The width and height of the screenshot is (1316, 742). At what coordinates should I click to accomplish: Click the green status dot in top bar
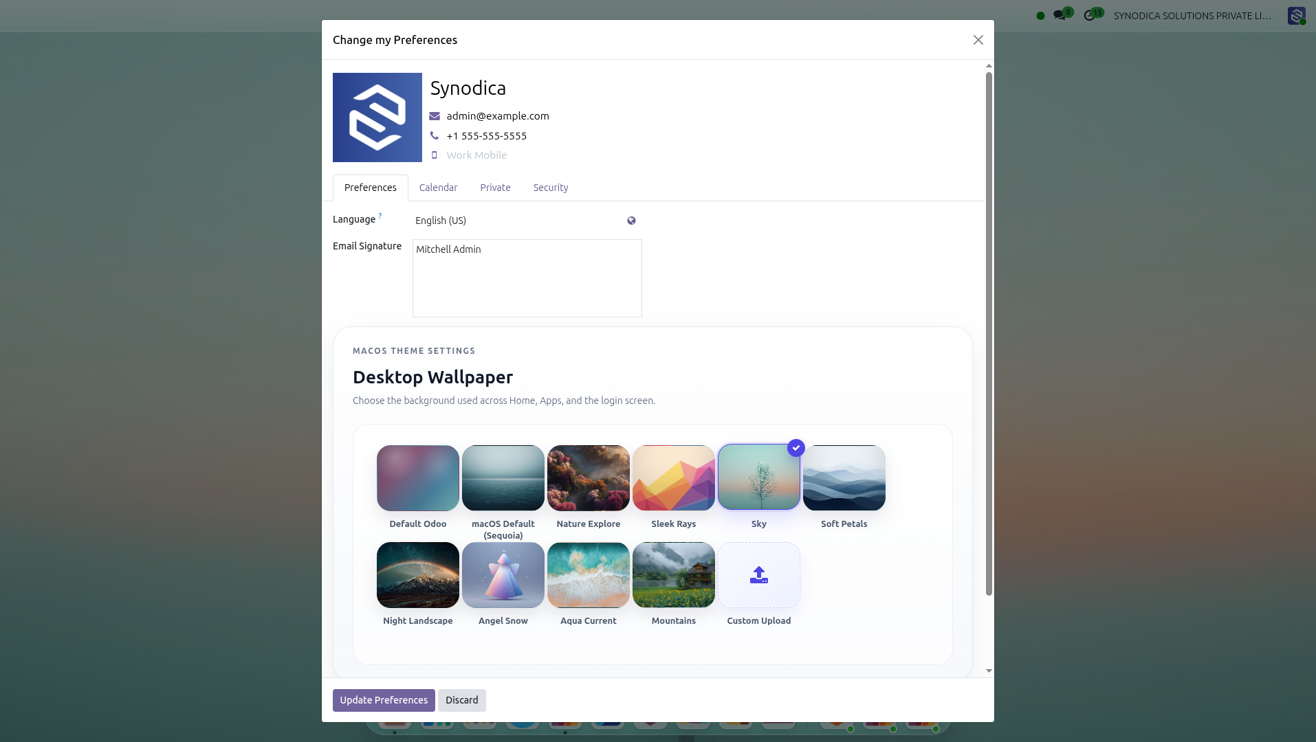point(1040,16)
